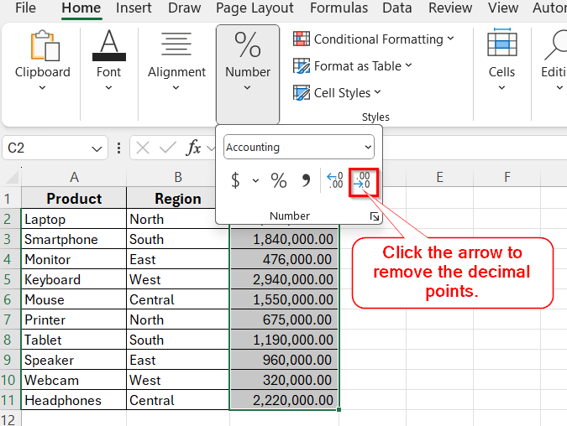Image resolution: width=567 pixels, height=426 pixels.
Task: Select the Speaker cell
Action: pos(74,361)
